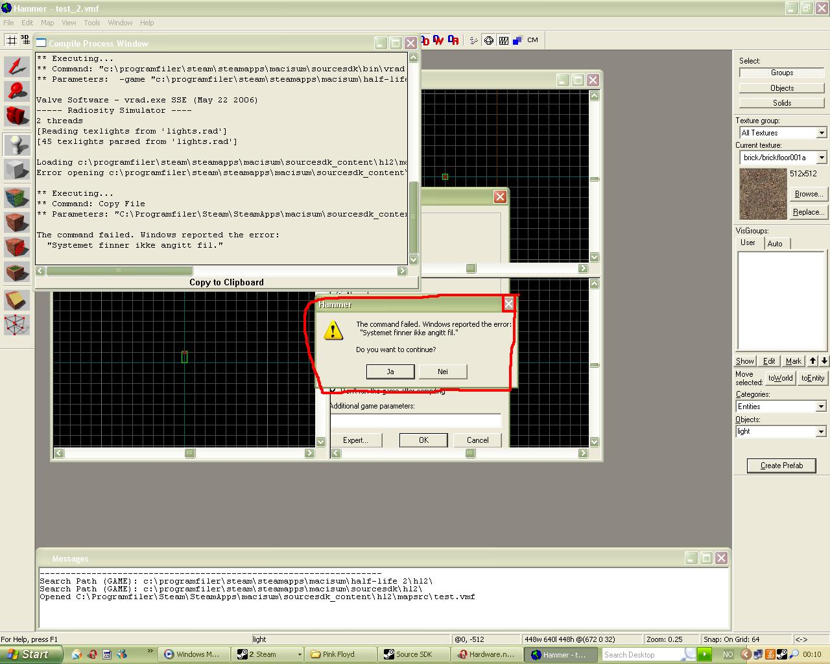This screenshot has height=664, width=830.
Task: Click the red-blue 'OR' toolbar icon
Action: (453, 40)
